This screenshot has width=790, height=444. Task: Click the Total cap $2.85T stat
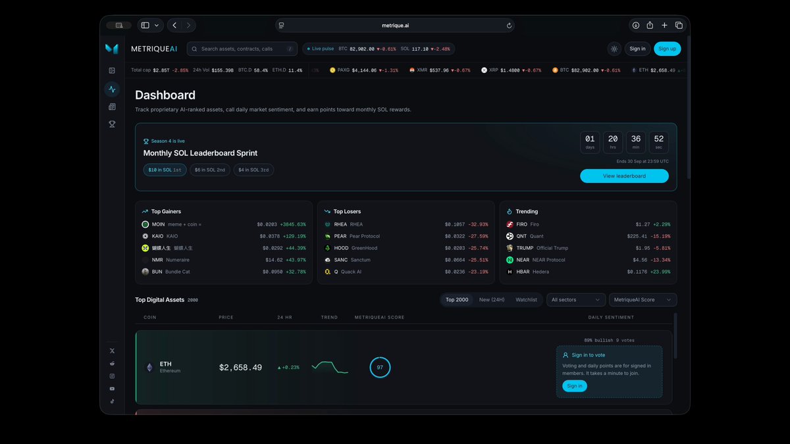click(159, 70)
